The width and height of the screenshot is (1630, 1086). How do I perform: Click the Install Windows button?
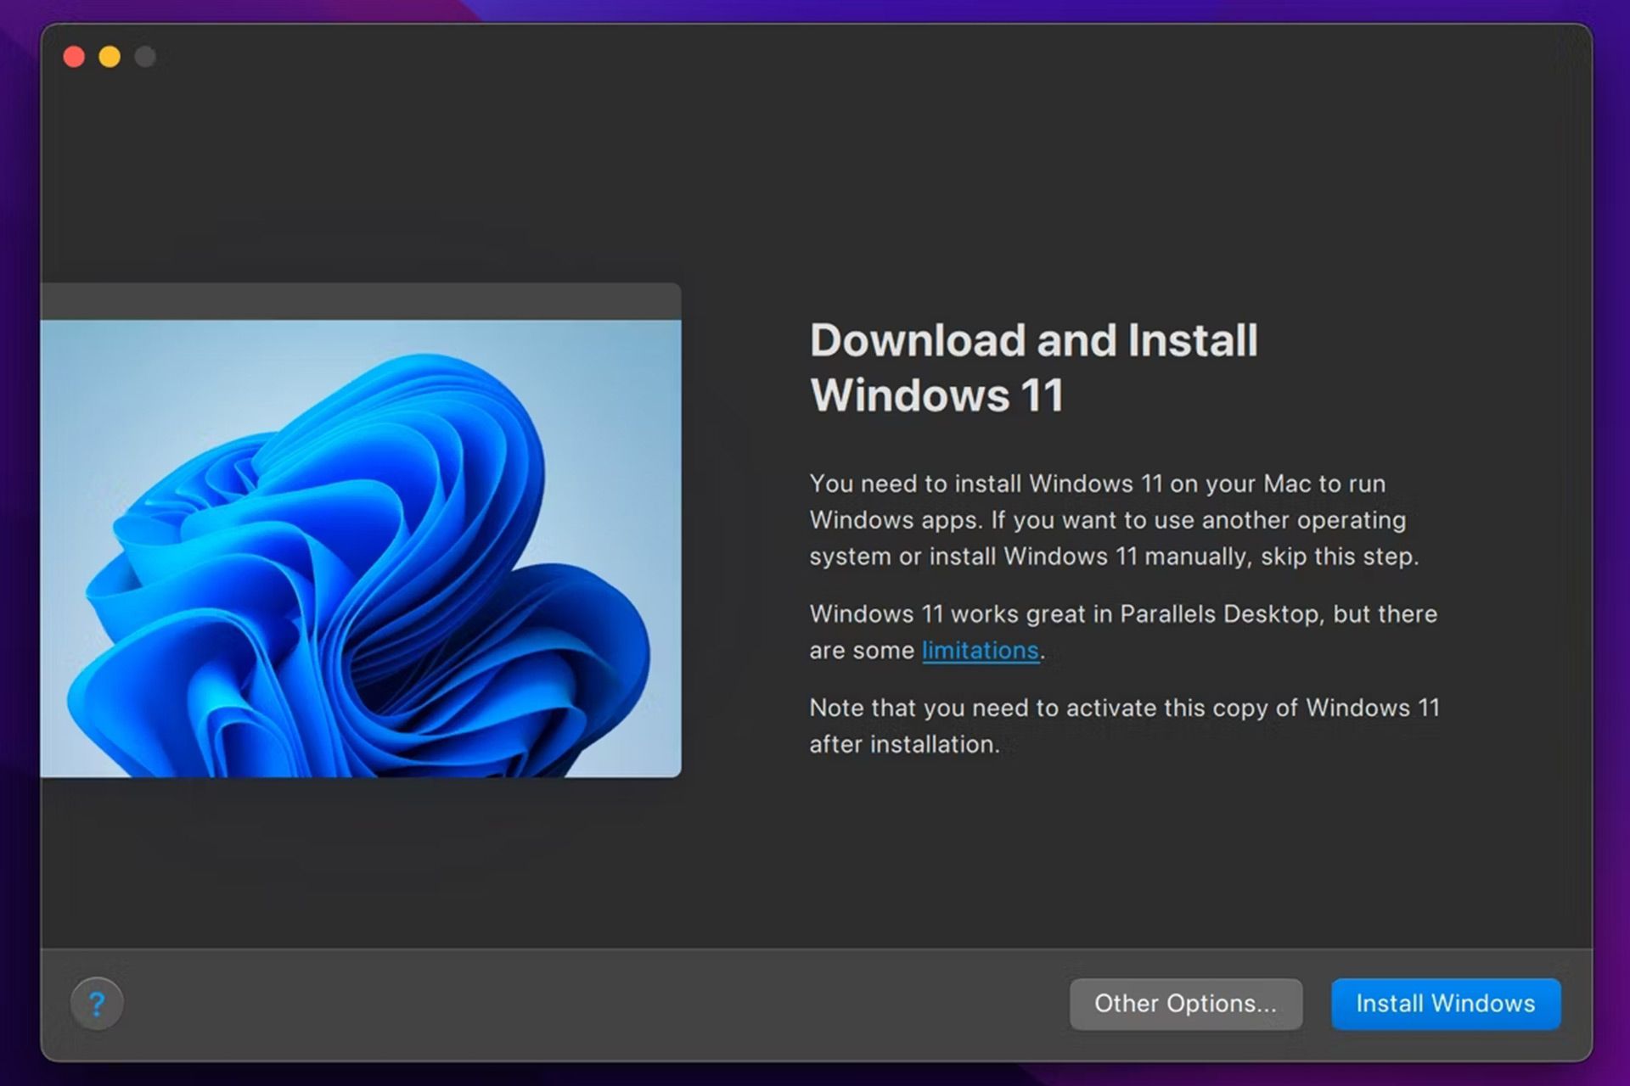coord(1445,1004)
